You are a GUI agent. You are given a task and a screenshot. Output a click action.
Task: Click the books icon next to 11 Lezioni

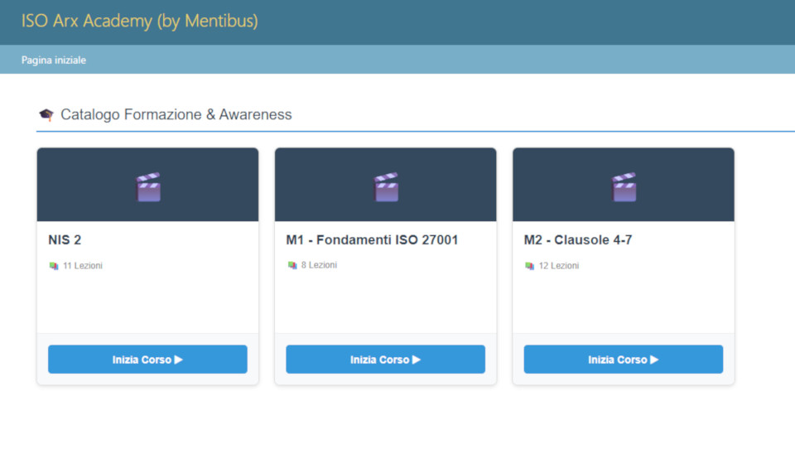pyautogui.click(x=54, y=266)
